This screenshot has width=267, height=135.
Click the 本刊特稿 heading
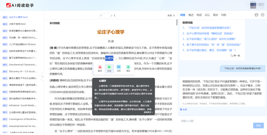[x=55, y=23]
